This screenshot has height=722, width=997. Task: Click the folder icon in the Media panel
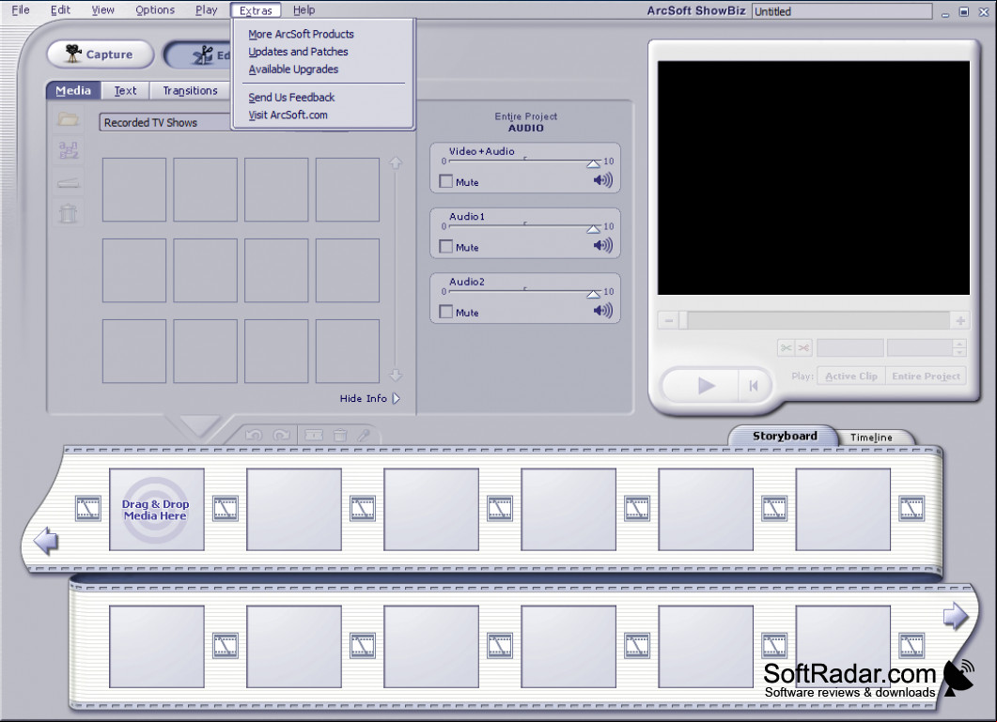click(x=68, y=119)
